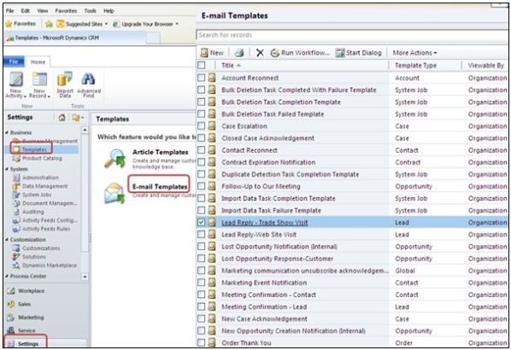
Task: Click the Search for records field
Action: (x=352, y=35)
